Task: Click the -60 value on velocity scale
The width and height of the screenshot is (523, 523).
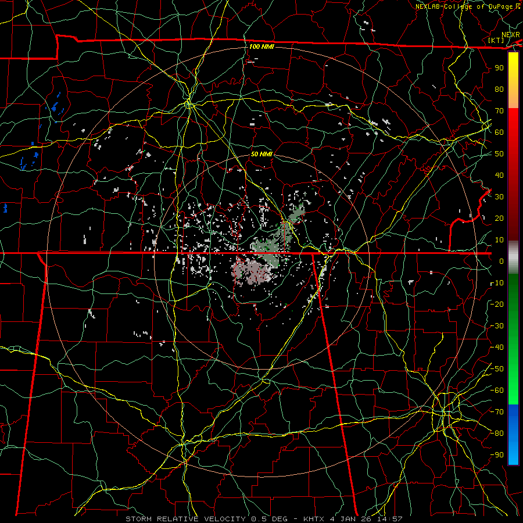Action: coord(497,391)
